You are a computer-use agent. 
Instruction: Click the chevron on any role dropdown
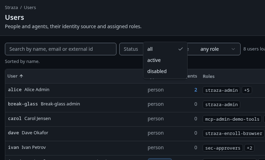click(x=233, y=49)
